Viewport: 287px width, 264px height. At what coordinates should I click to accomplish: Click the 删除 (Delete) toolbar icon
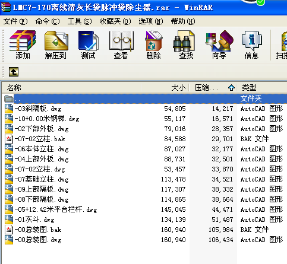[x=153, y=40]
